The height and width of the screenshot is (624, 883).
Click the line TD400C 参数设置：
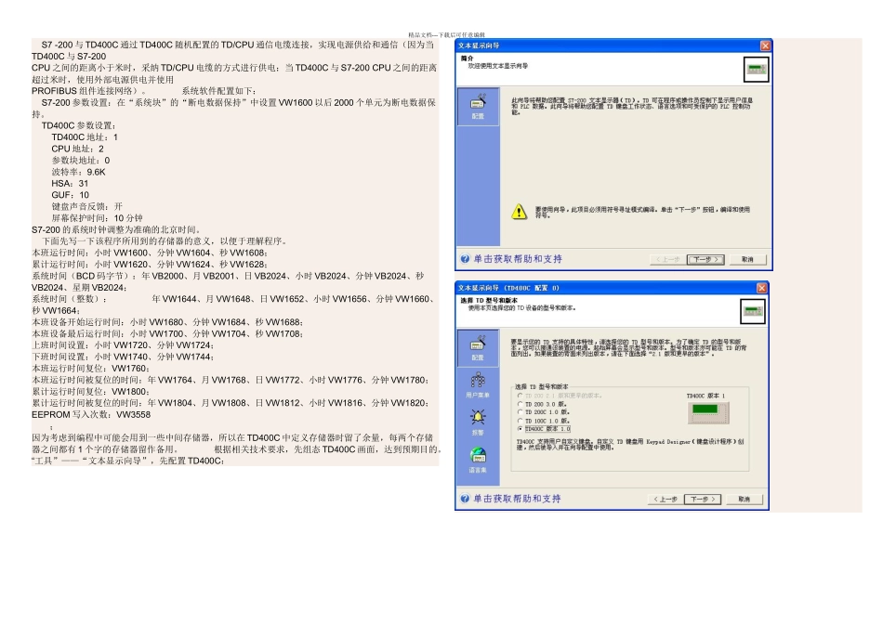(x=78, y=125)
